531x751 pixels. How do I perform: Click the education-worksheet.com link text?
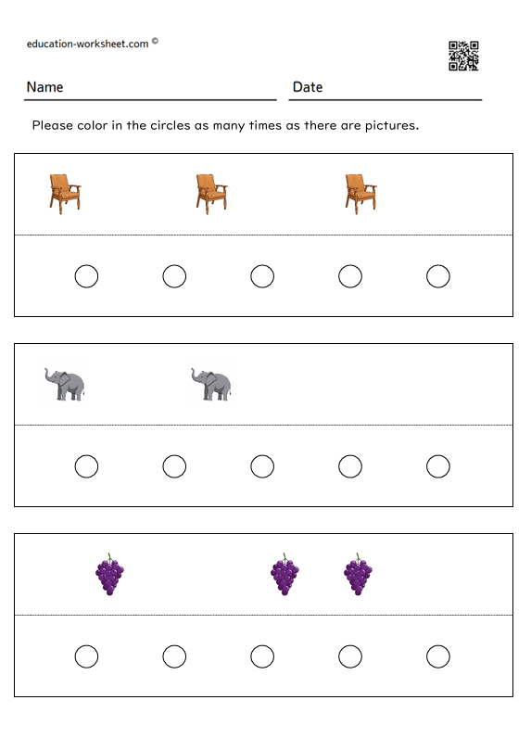click(x=88, y=44)
